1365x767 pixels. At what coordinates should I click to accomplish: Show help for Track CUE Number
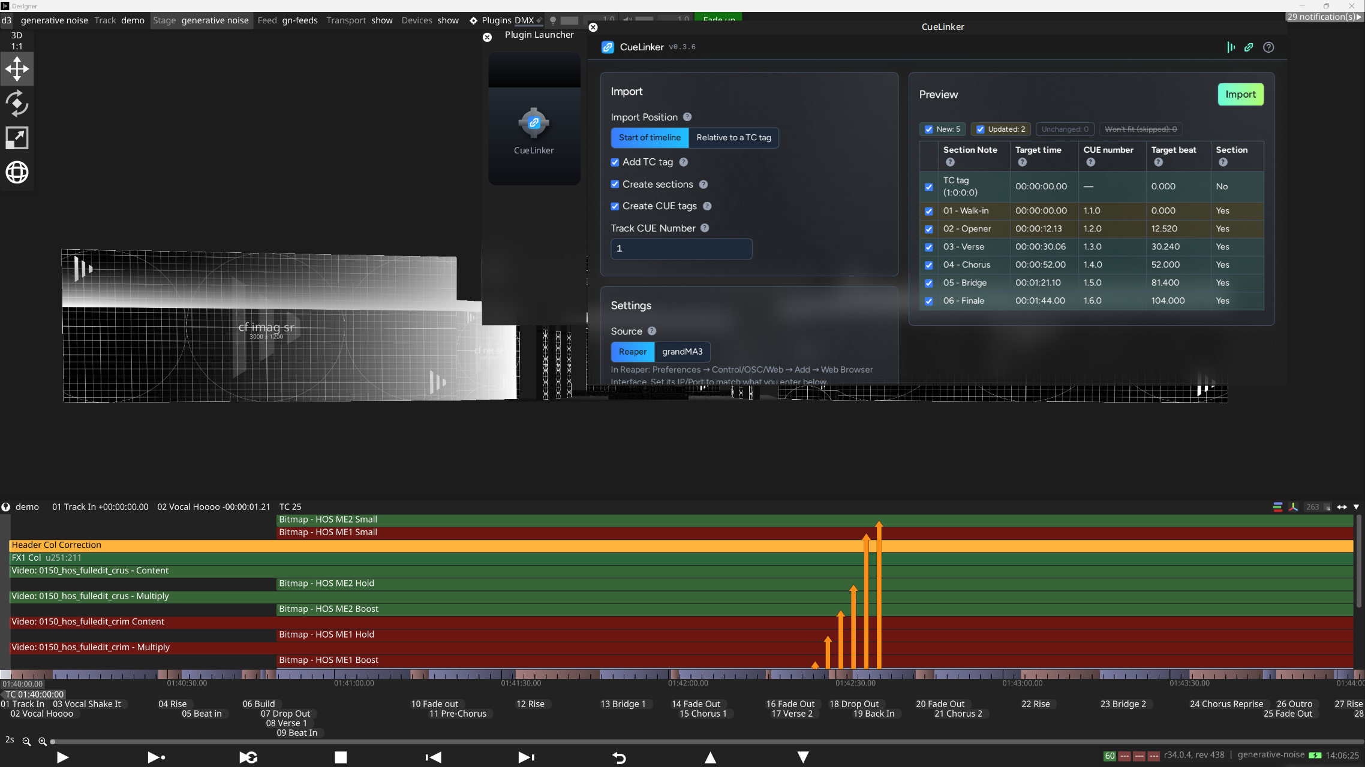click(705, 228)
